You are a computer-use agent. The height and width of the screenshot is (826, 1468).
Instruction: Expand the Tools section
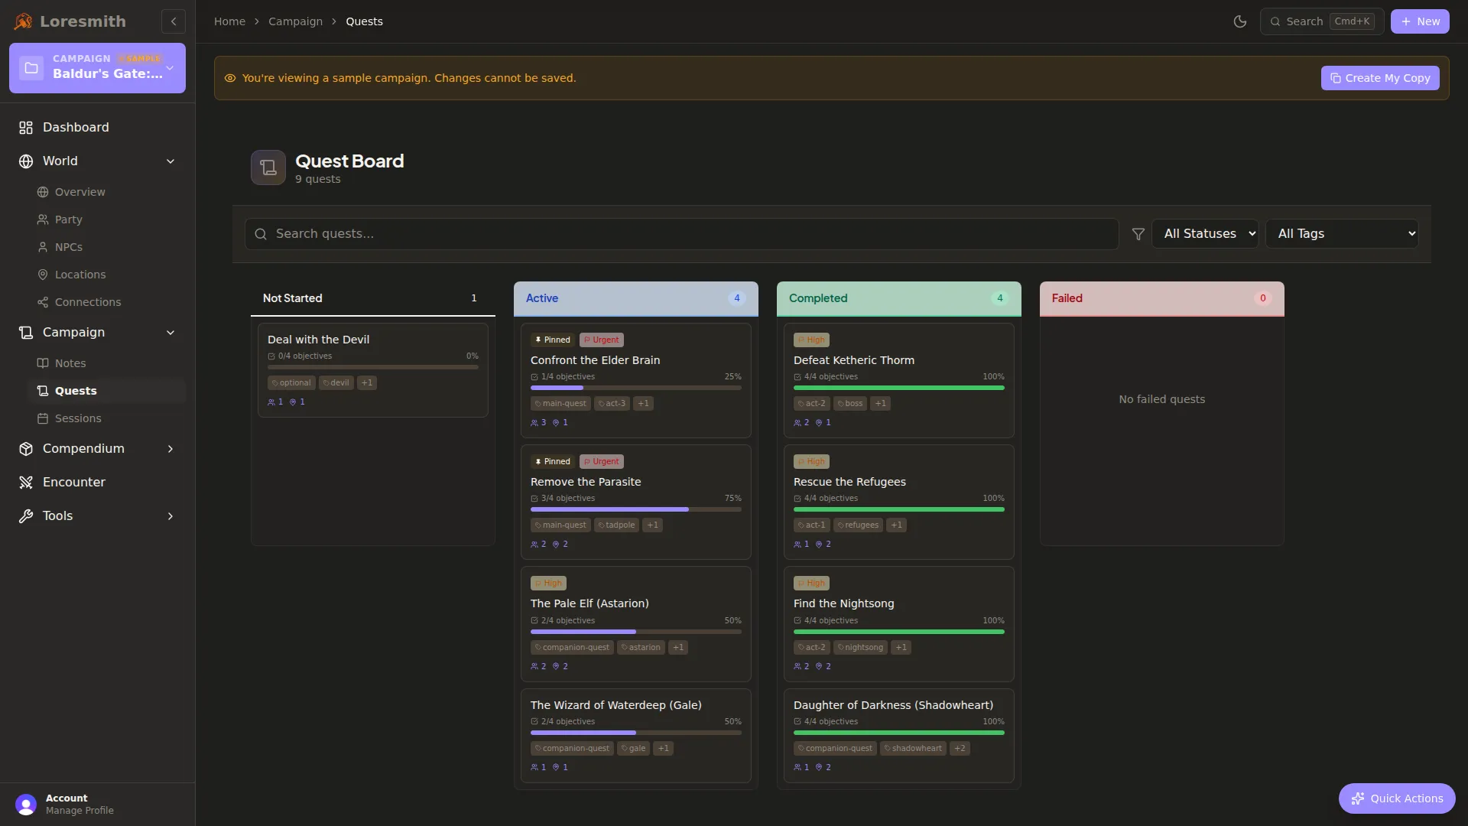click(97, 515)
